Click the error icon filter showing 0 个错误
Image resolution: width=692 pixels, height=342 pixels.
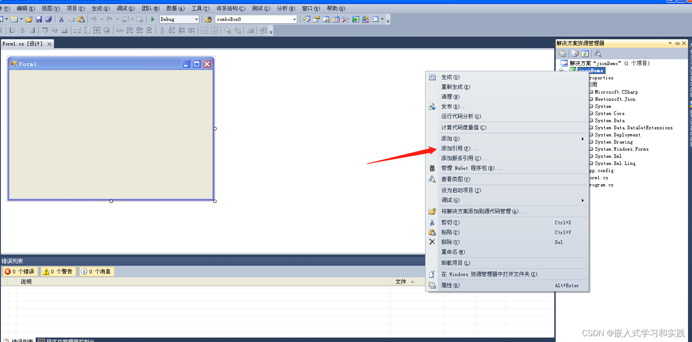[x=7, y=272]
